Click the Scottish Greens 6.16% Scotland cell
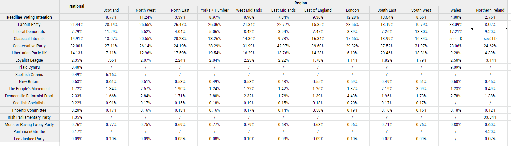Viewport: 511px width, 146px height. (111, 75)
